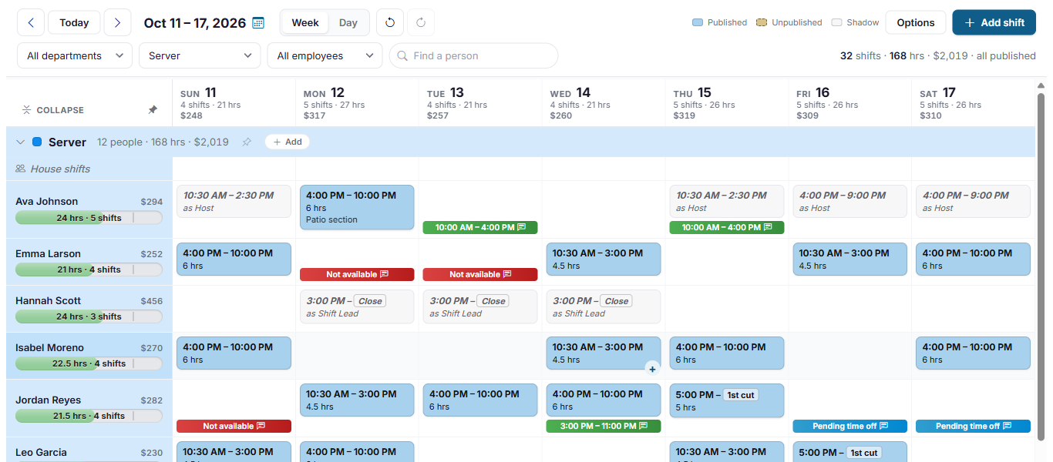The width and height of the screenshot is (1053, 462).
Task: Select the THU 15 column header
Action: pyautogui.click(x=727, y=103)
